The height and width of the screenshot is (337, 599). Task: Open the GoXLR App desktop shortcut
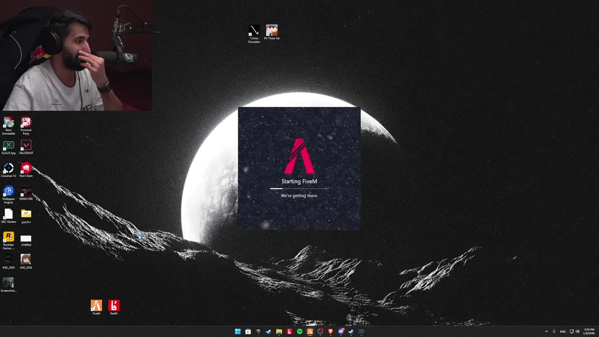point(8,147)
